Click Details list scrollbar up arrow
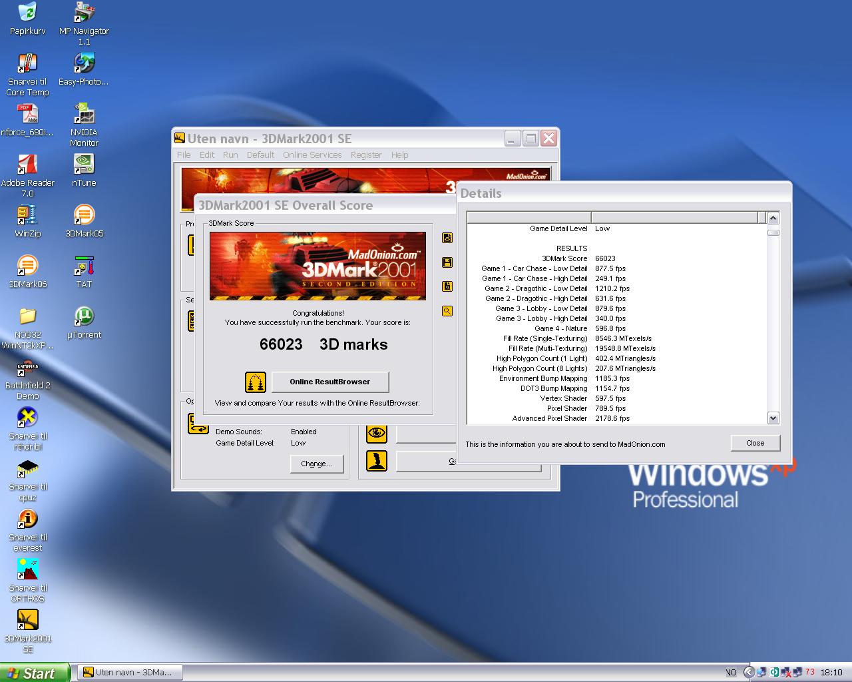 [773, 218]
